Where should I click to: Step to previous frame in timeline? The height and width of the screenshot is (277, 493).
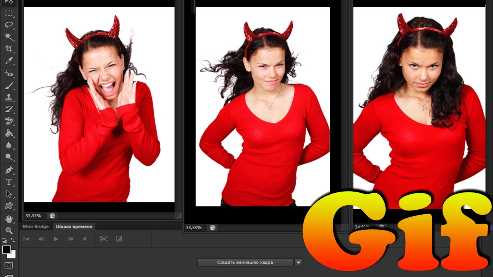click(41, 239)
